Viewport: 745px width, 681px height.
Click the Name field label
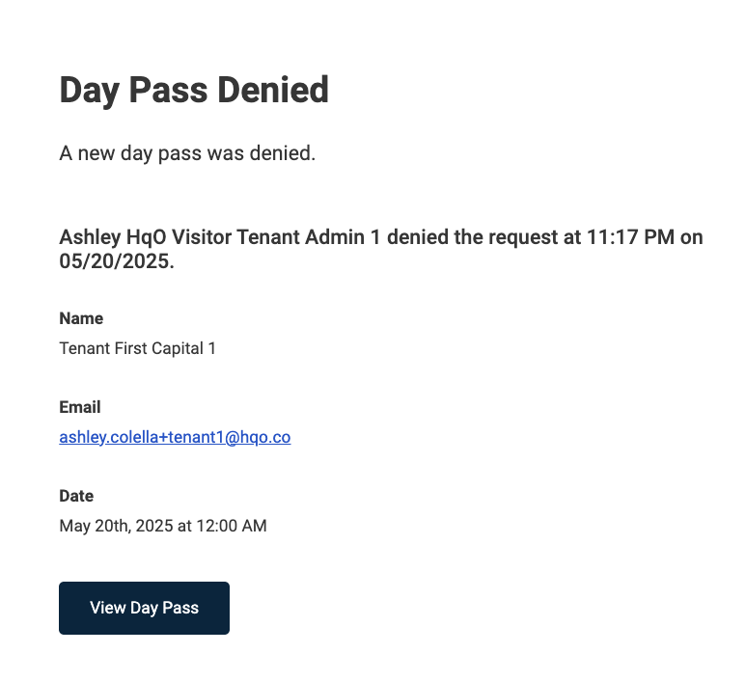tap(81, 318)
